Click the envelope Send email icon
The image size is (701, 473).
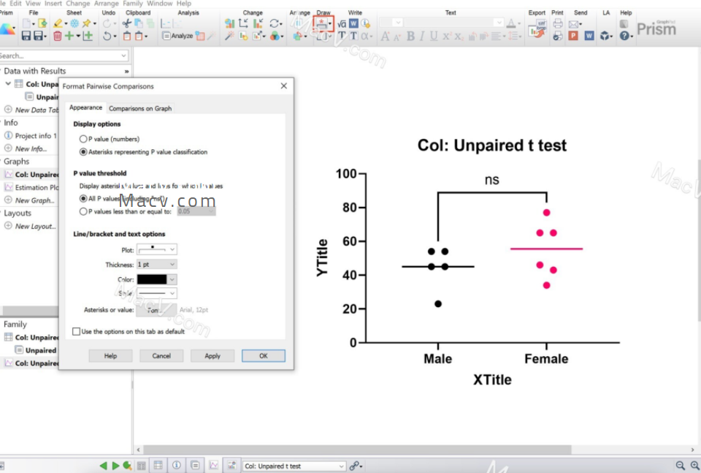(x=574, y=23)
